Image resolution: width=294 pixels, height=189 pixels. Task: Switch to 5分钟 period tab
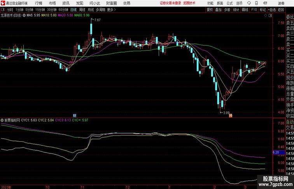tap(29, 10)
